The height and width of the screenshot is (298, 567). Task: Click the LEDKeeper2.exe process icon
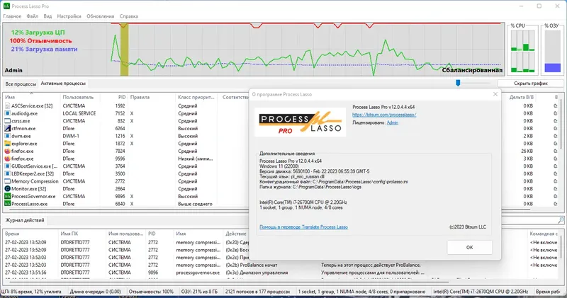point(7,173)
